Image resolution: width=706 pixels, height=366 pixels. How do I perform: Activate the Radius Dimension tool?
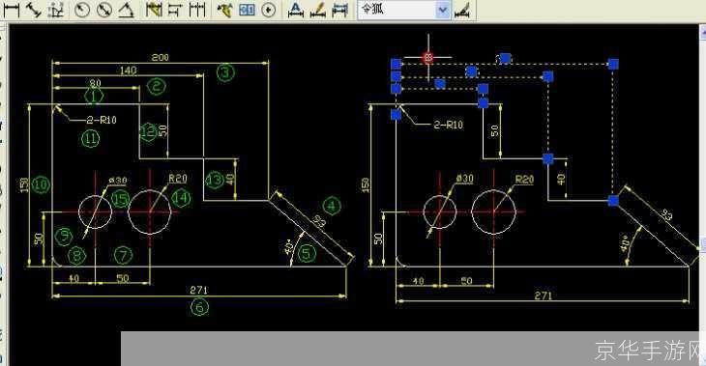(x=81, y=10)
